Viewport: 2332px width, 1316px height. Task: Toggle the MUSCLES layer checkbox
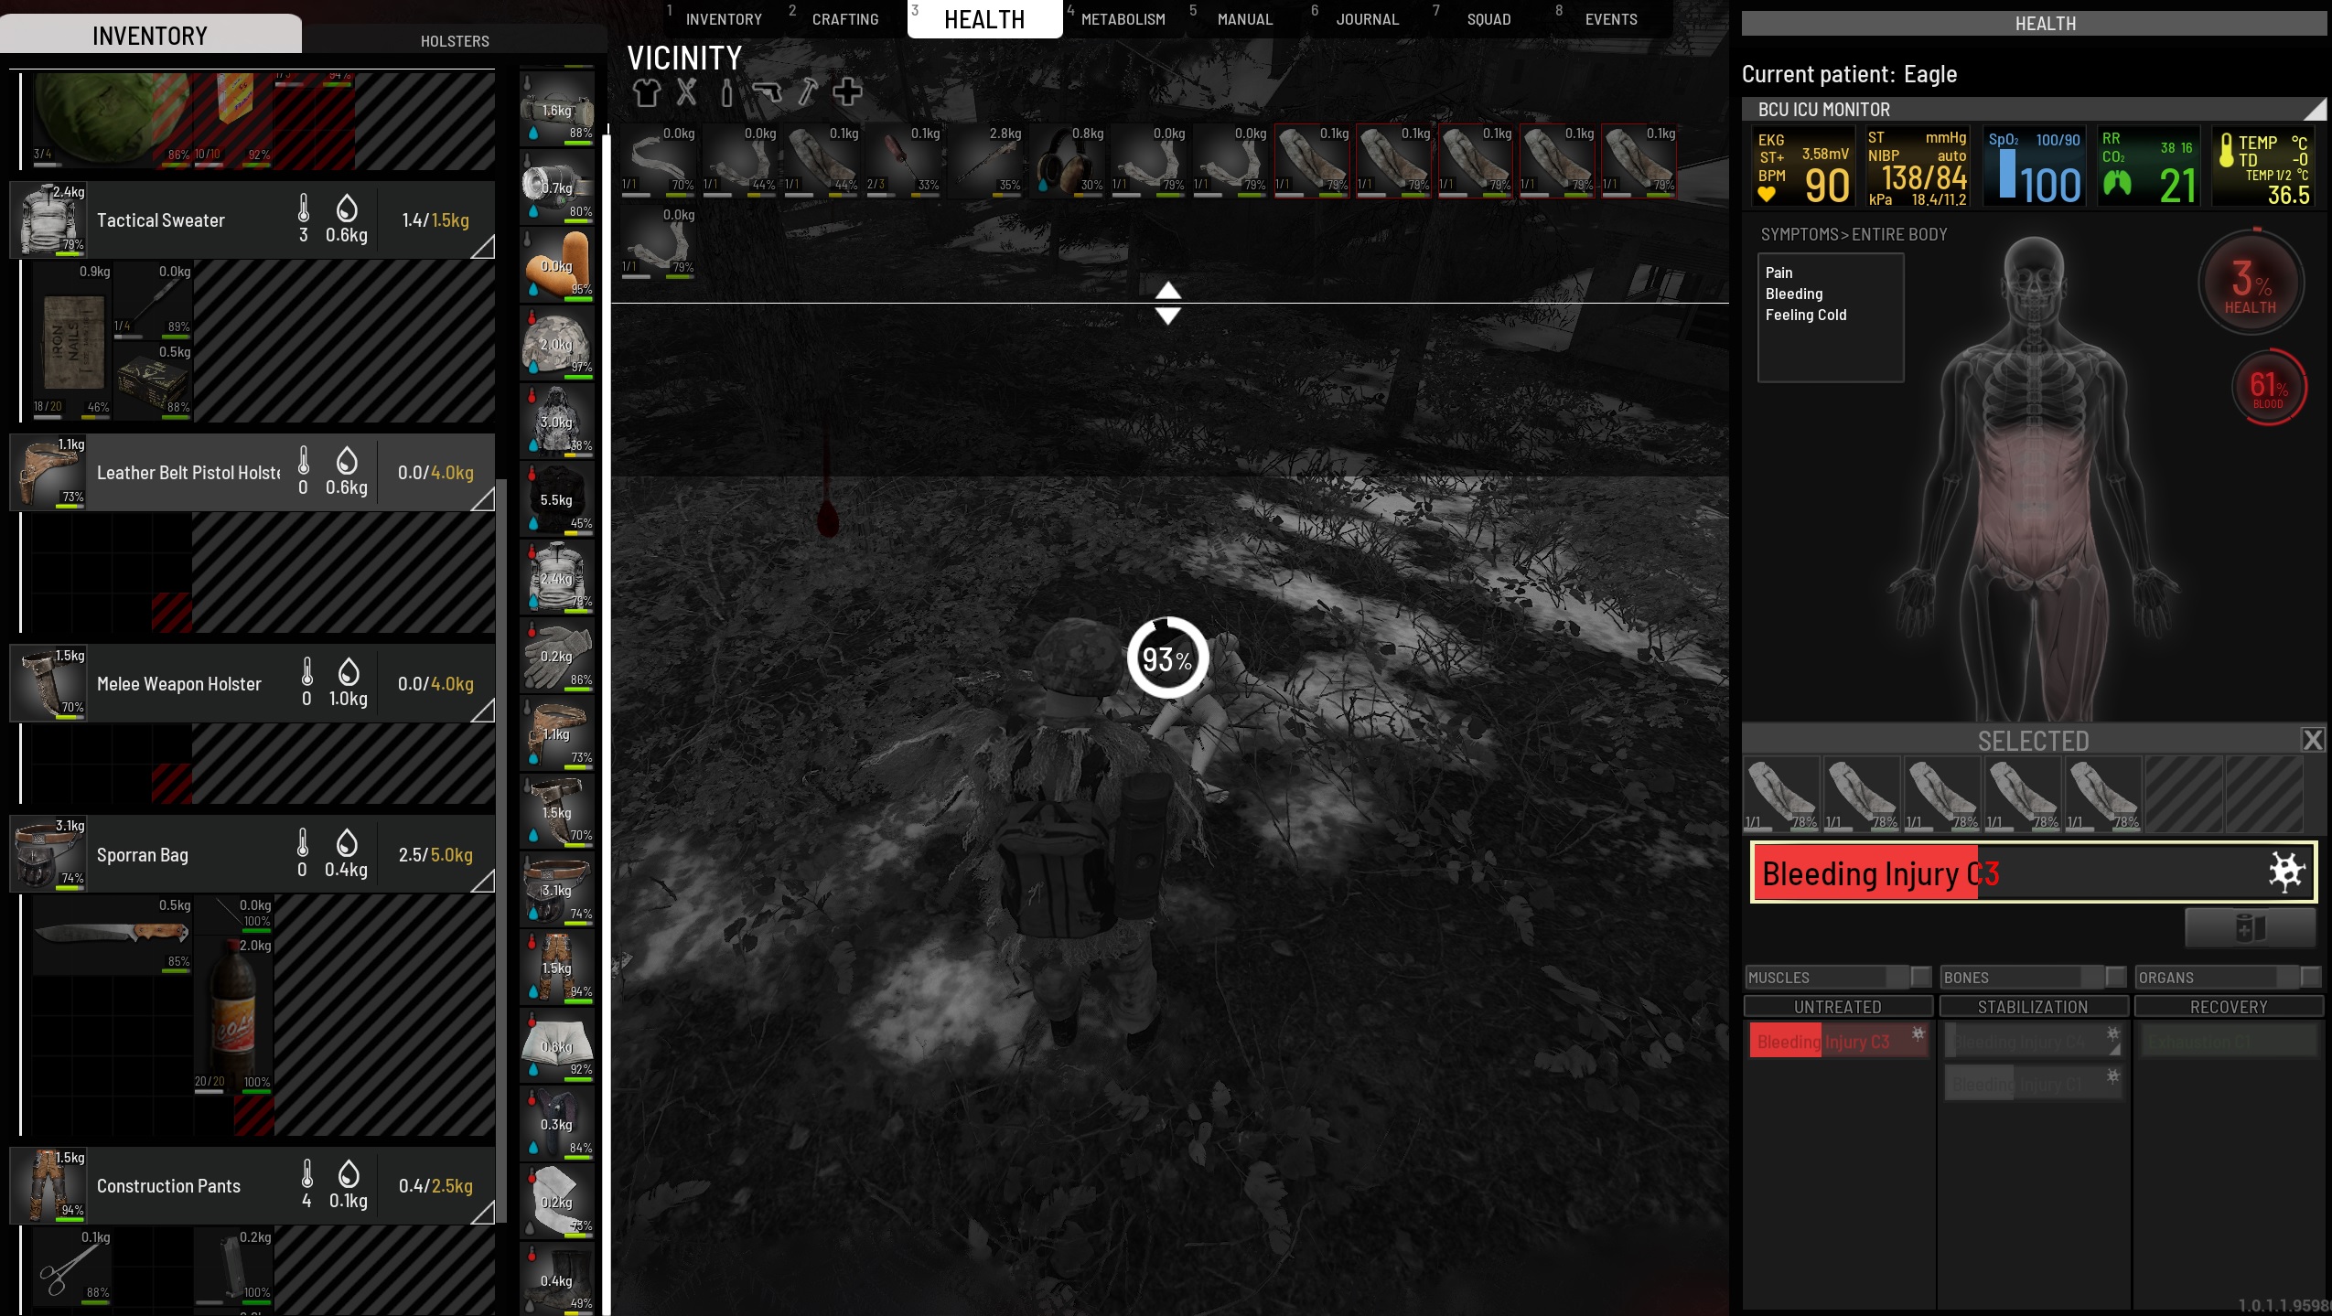point(1921,977)
